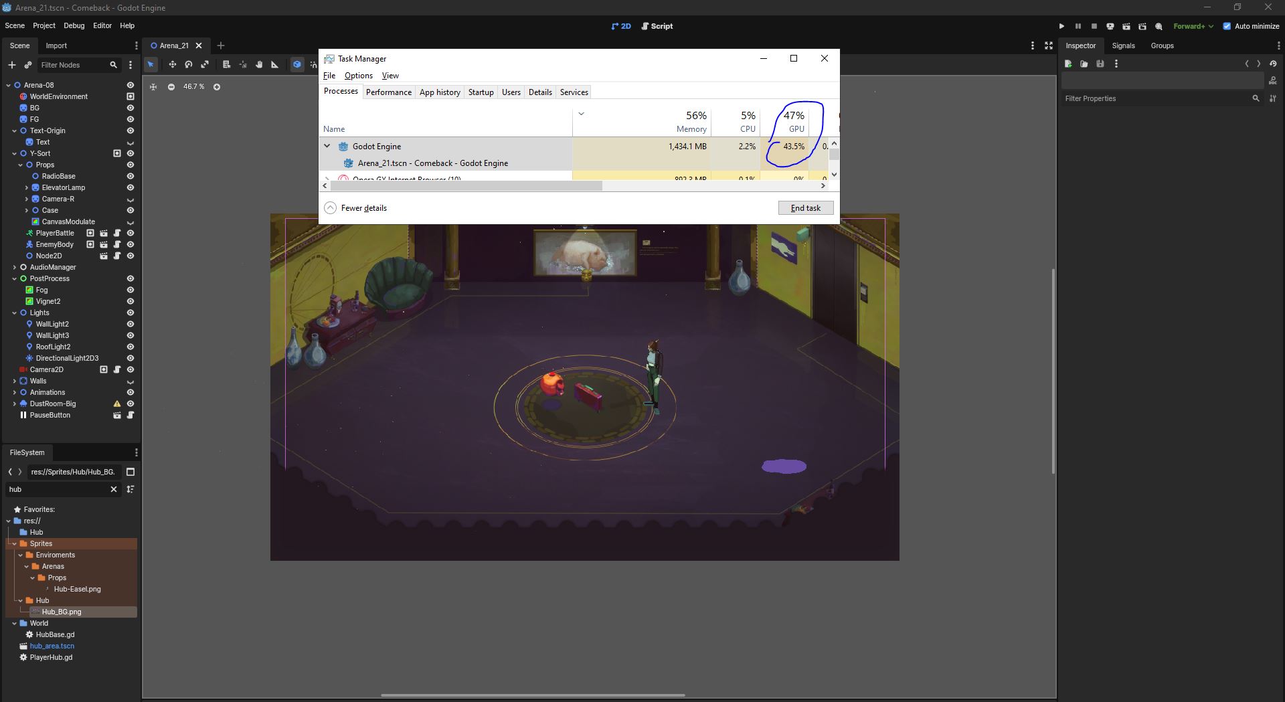Select the Ruler measurement tool
Viewport: 1285px width, 702px height.
(x=275, y=64)
